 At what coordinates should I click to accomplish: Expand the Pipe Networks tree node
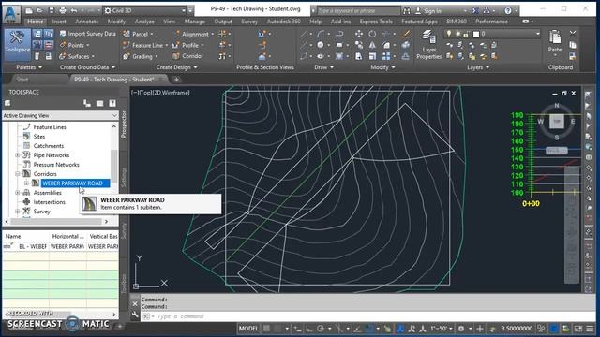click(x=18, y=155)
